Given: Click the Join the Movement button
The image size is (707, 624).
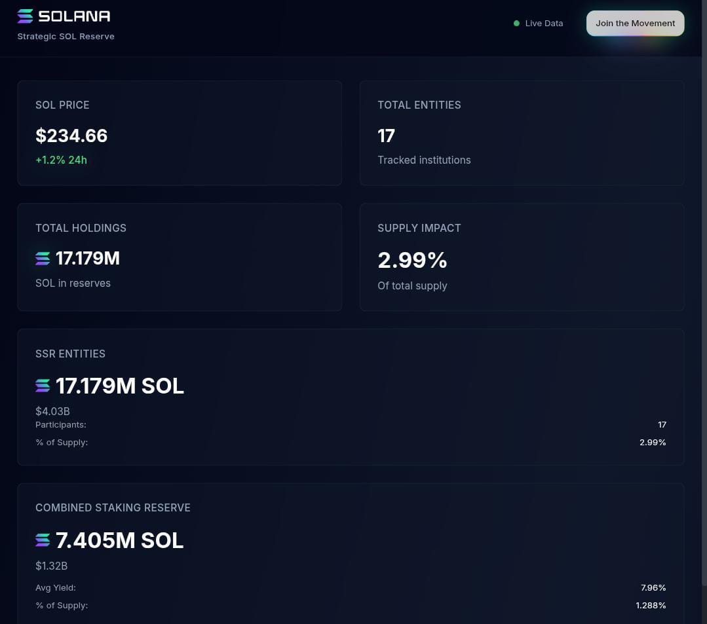Looking at the screenshot, I should (x=635, y=24).
